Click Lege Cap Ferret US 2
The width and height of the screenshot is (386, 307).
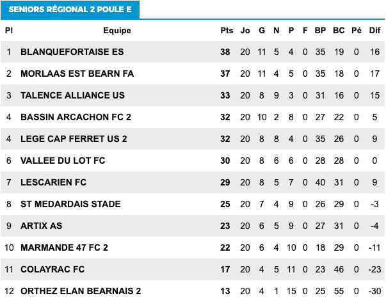coord(74,139)
